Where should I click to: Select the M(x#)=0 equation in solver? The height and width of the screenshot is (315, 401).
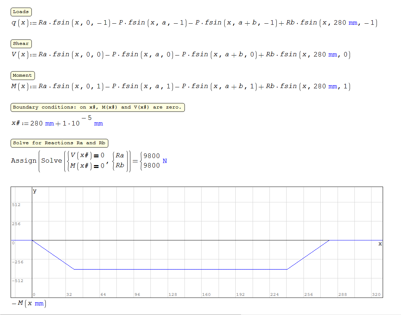(87, 165)
